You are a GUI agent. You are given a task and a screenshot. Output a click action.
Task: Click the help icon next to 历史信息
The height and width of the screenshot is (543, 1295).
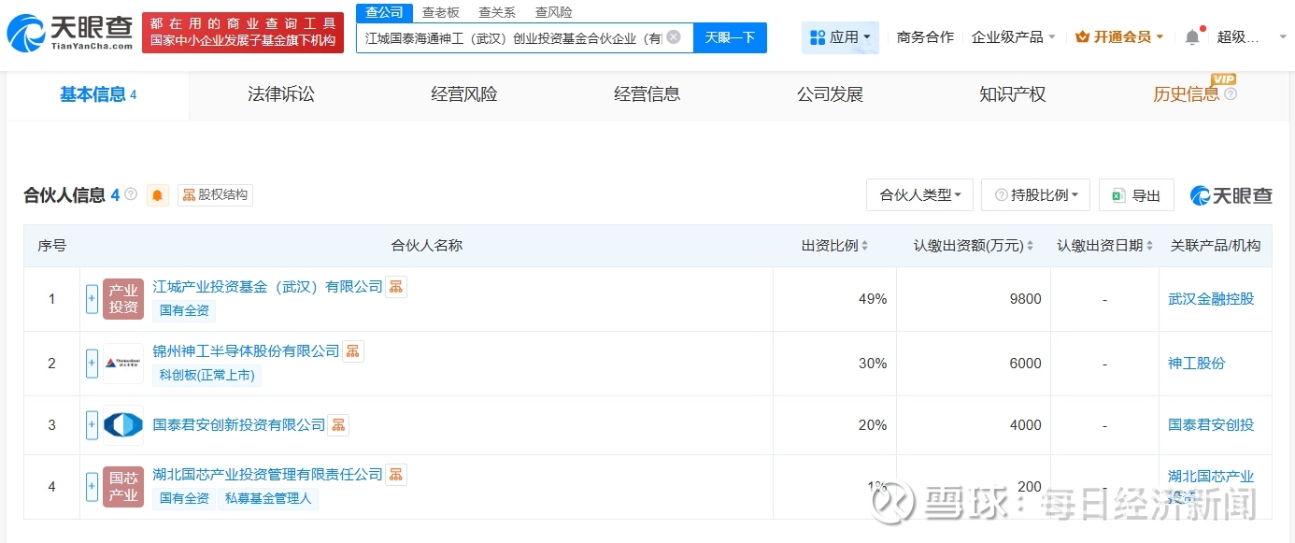[x=1231, y=94]
